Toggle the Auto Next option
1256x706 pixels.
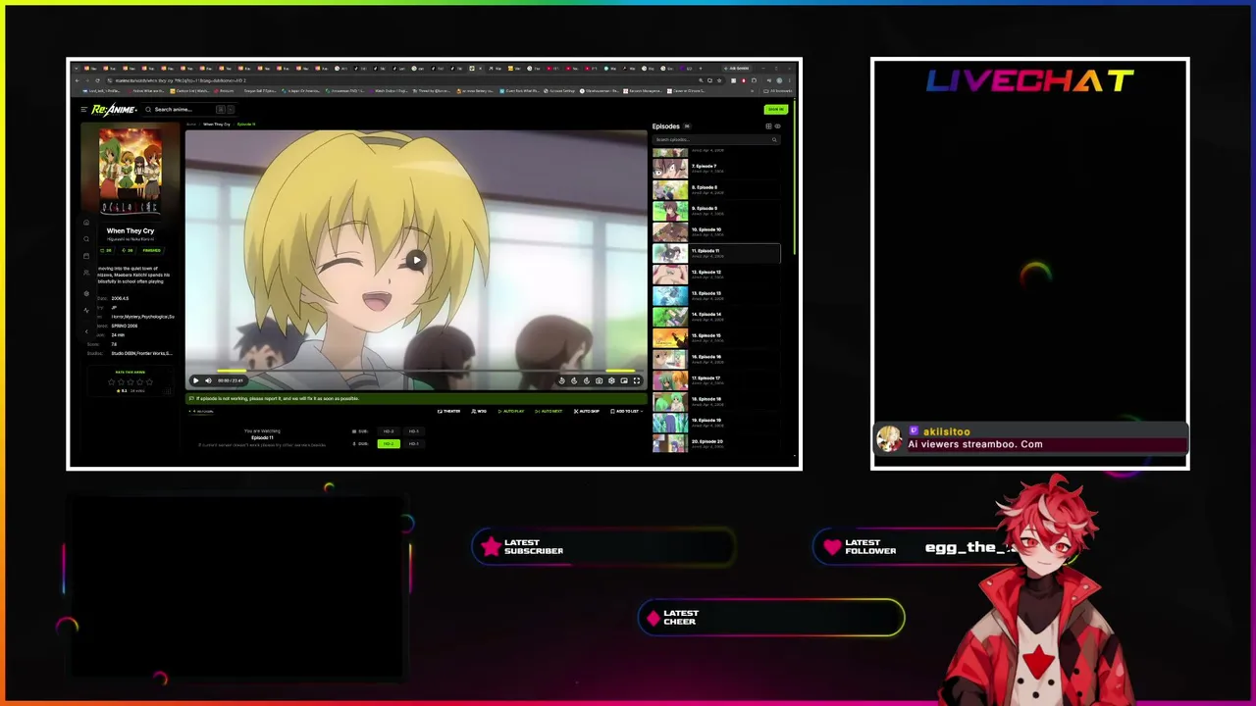coord(549,411)
